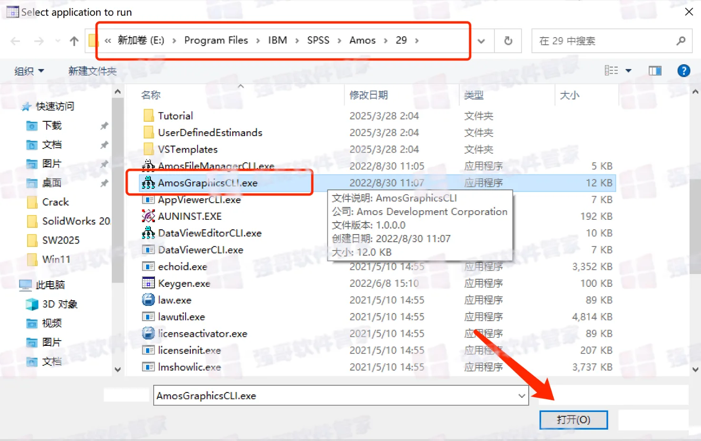Sort by 修改日期 column header
The width and height of the screenshot is (701, 441).
tap(369, 95)
